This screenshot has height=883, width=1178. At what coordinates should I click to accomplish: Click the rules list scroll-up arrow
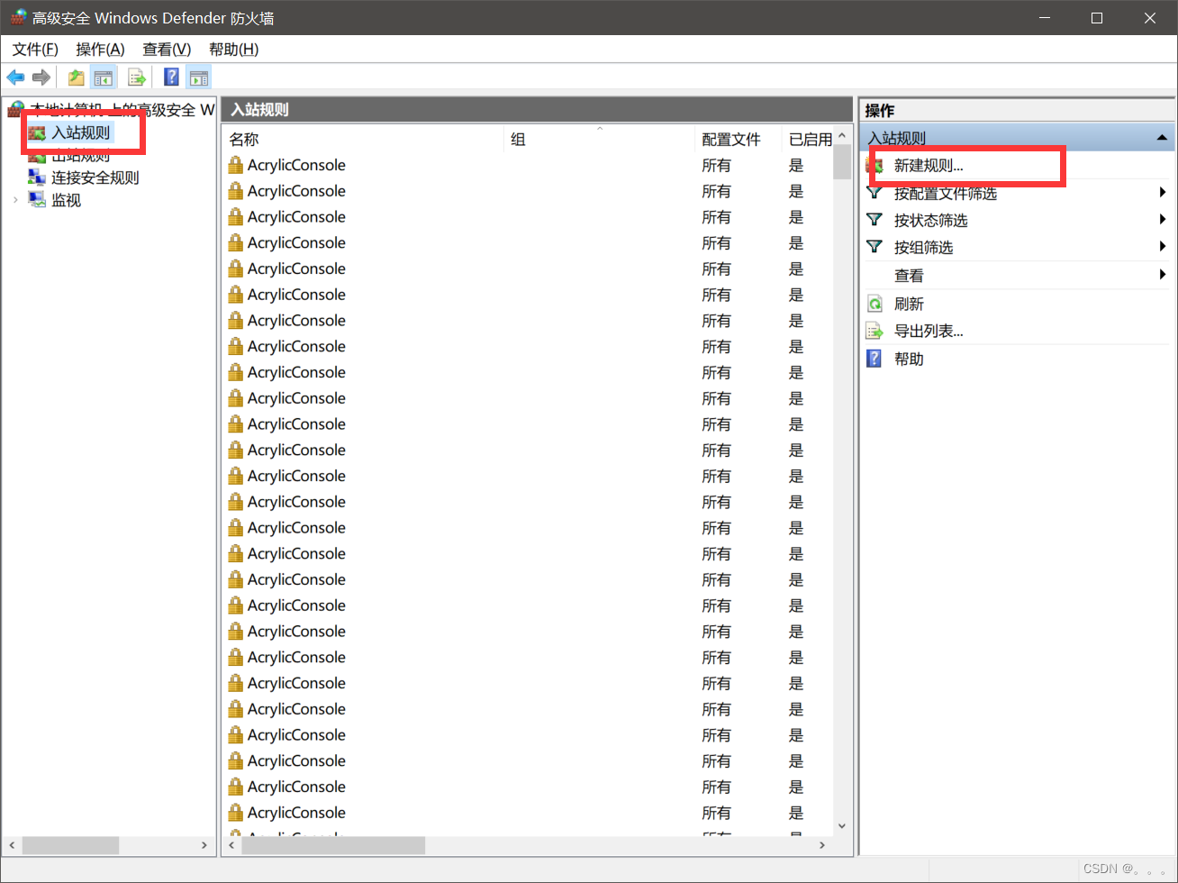tap(842, 136)
